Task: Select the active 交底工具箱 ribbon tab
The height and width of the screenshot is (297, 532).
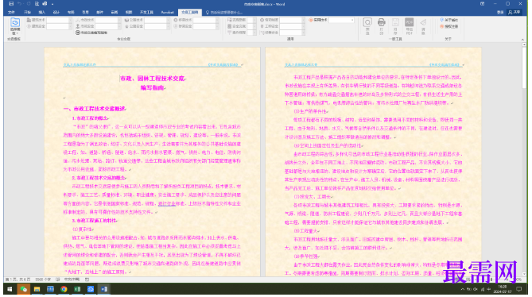Action: pyautogui.click(x=190, y=12)
